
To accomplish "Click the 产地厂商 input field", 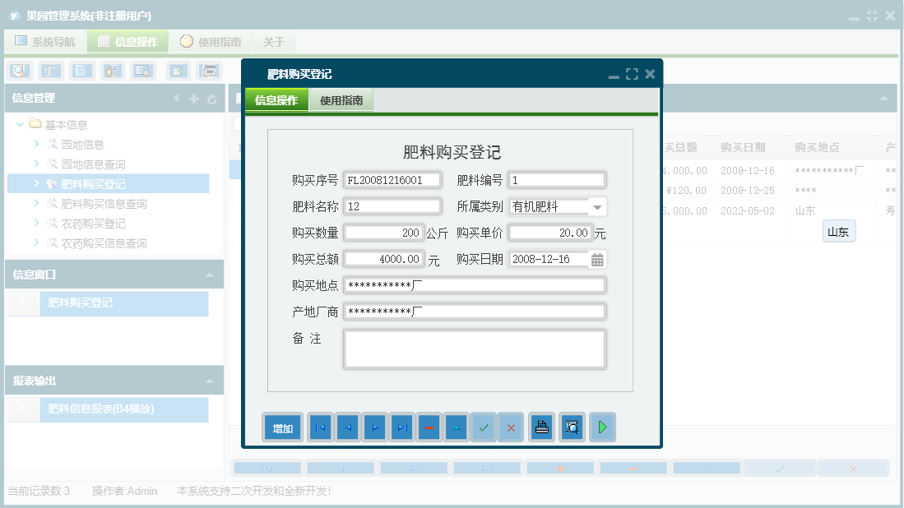I will tap(475, 312).
